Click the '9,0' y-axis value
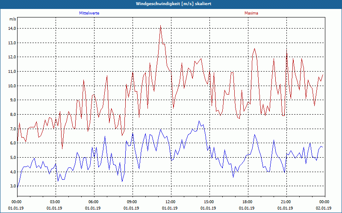Image resolution: width=342 pixels, height=213 pixels. [x=13, y=100]
